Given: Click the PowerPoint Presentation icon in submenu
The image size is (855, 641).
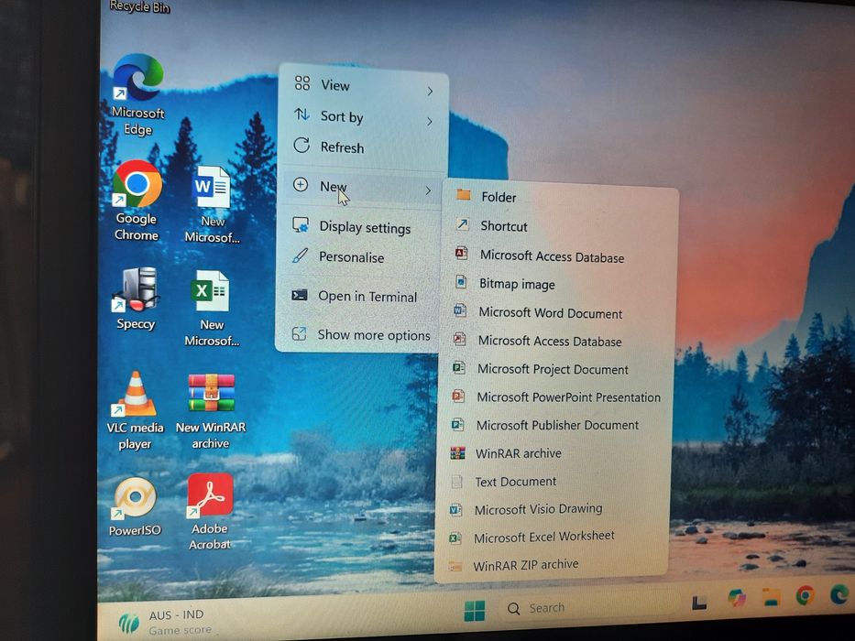Looking at the screenshot, I should pos(458,396).
